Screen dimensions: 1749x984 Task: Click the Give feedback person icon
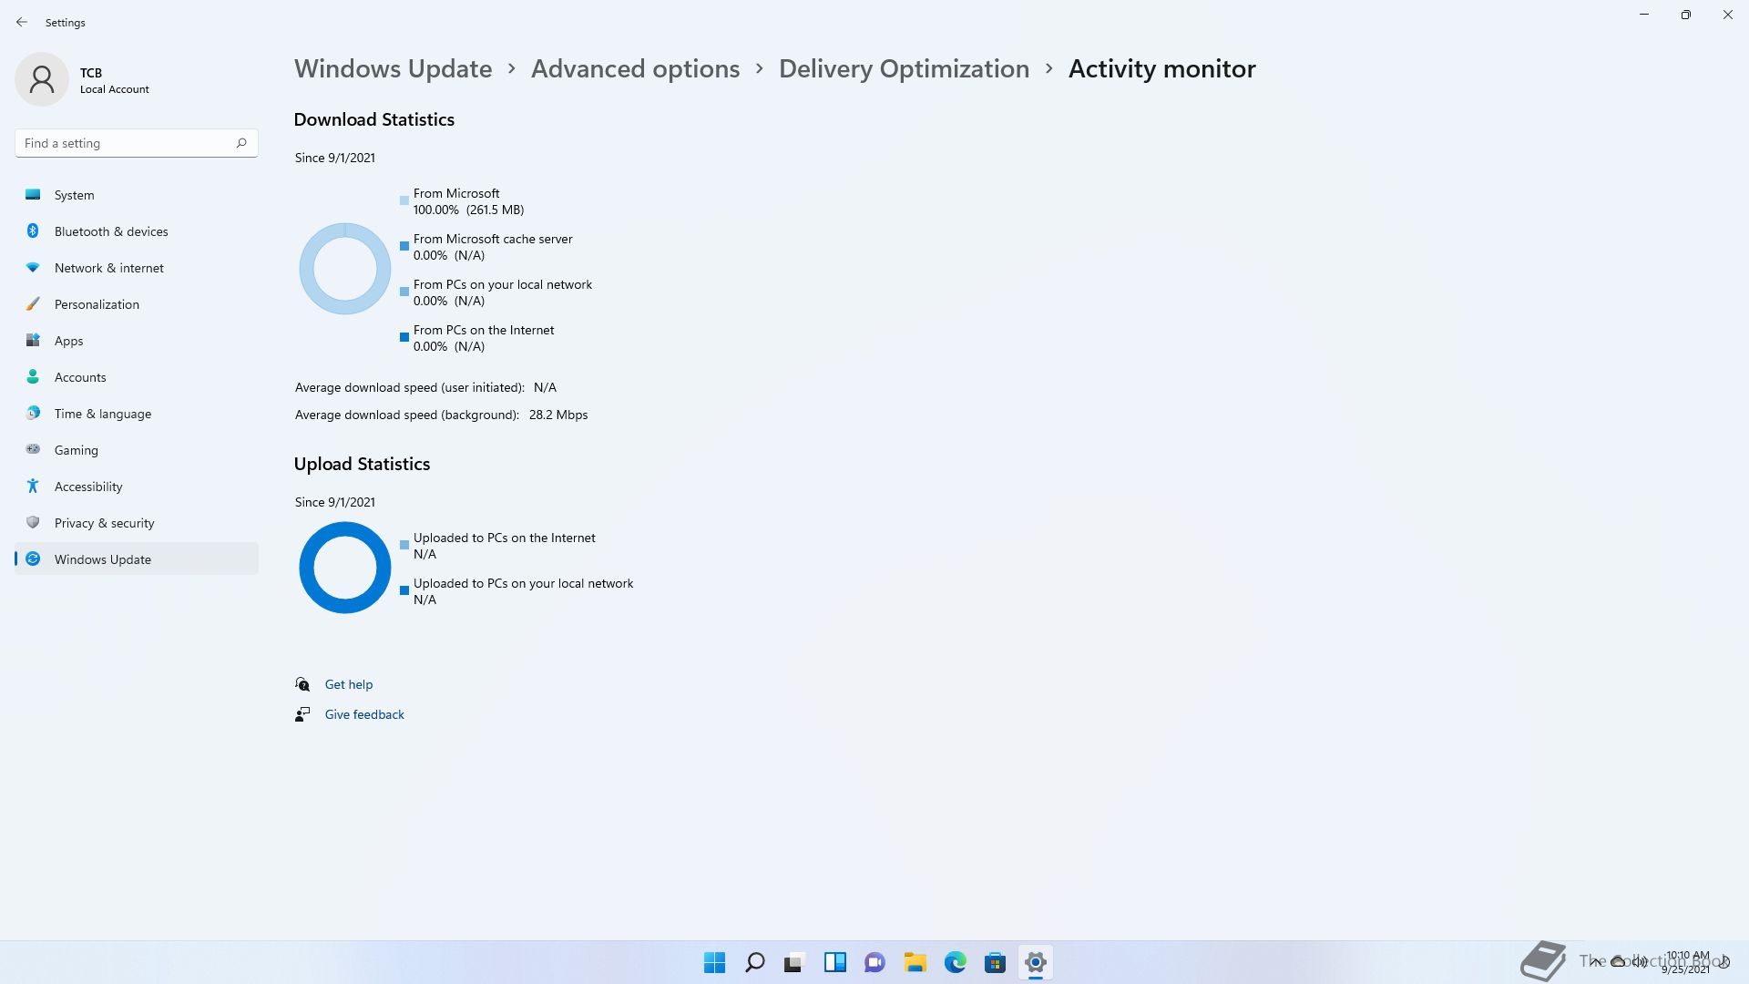[302, 714]
